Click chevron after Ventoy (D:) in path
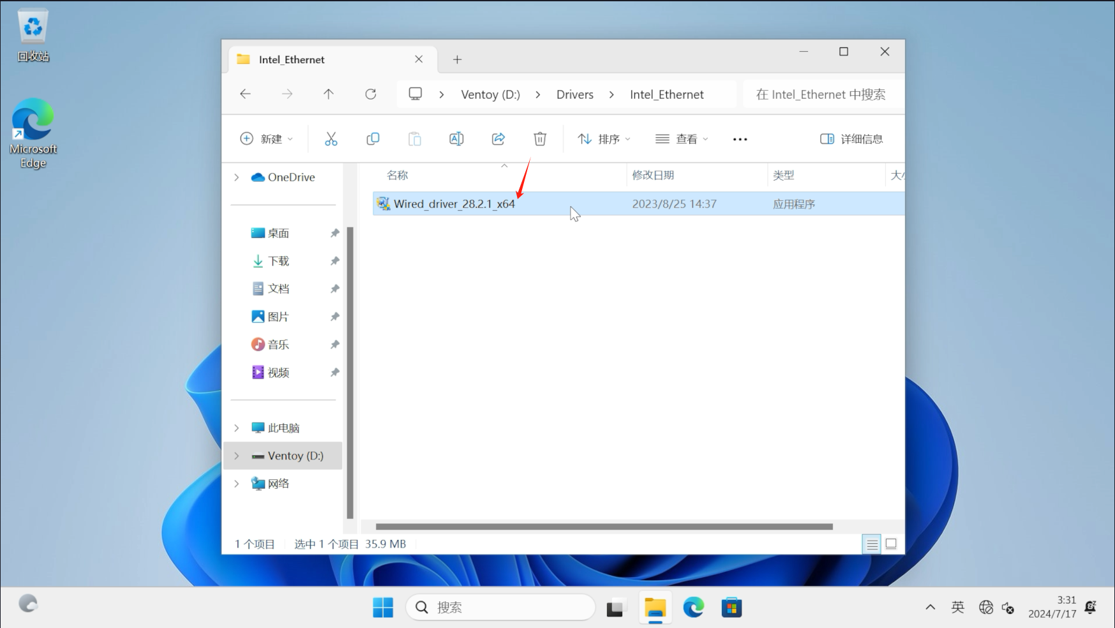The image size is (1115, 628). (x=538, y=94)
